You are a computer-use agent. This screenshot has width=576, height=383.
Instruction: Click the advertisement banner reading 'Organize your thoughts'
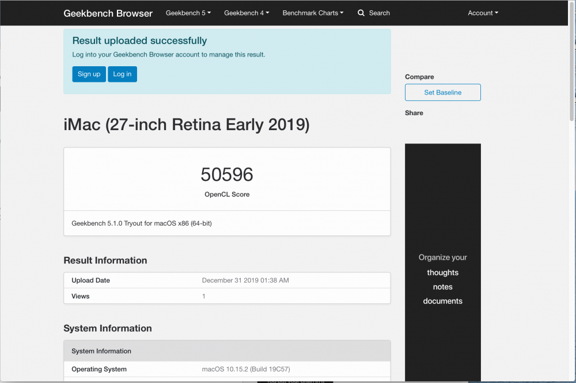pyautogui.click(x=442, y=262)
